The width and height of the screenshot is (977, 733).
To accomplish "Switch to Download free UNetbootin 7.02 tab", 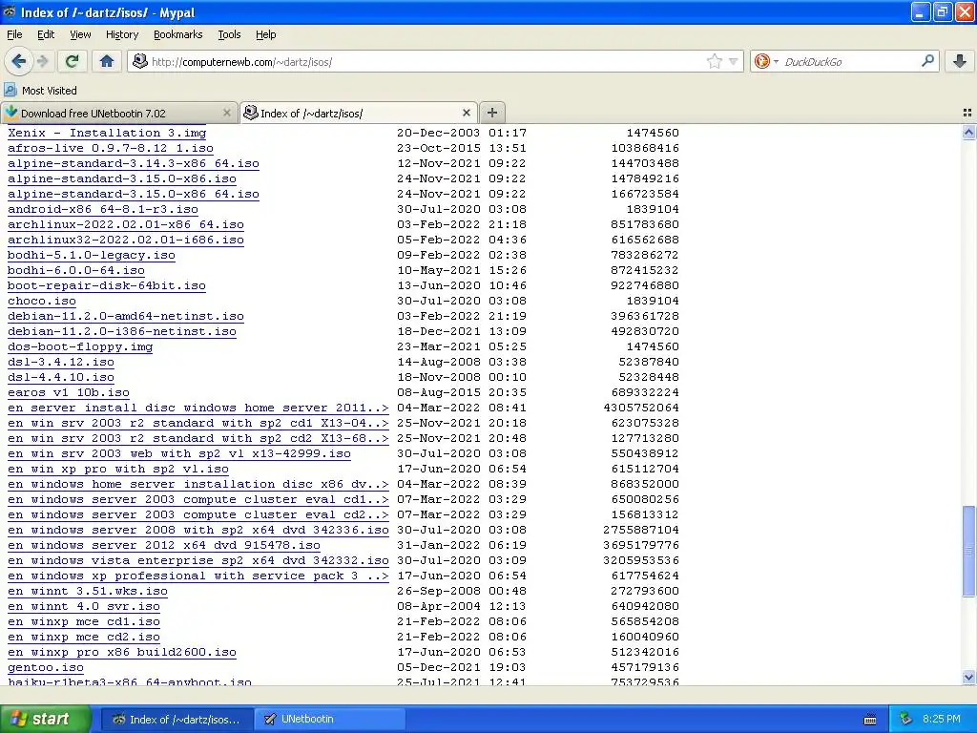I will click(x=119, y=113).
